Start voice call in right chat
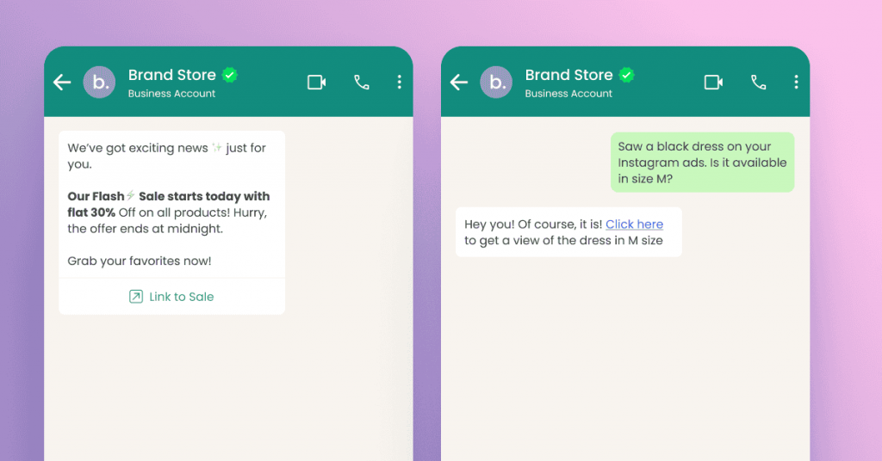Viewport: 882px width, 461px height. click(758, 83)
